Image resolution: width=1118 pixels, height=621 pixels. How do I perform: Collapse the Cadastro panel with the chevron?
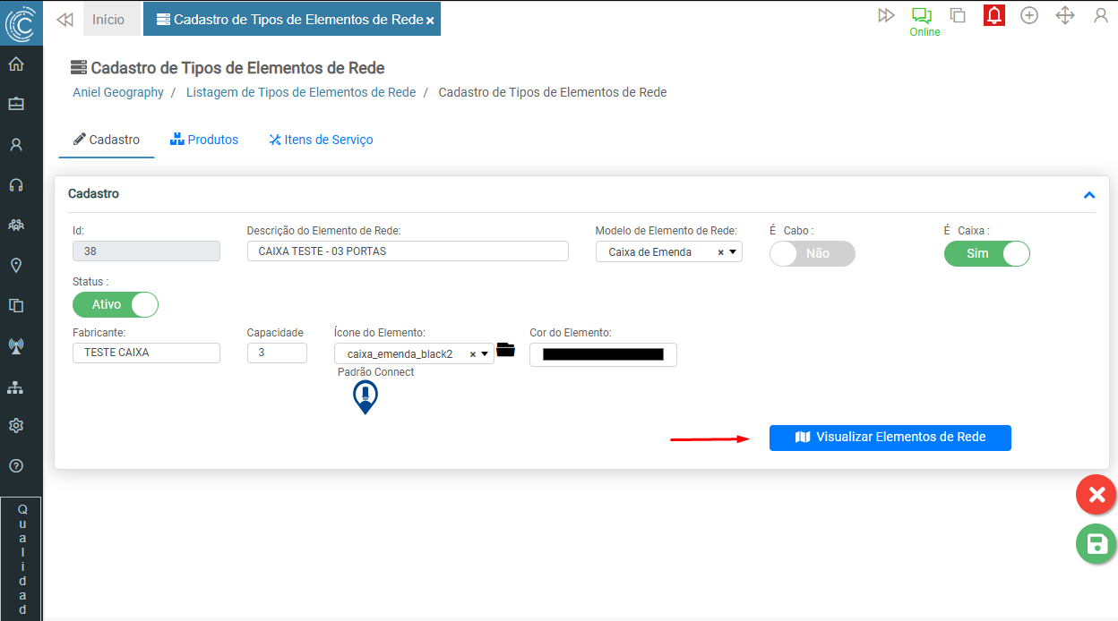click(1089, 195)
